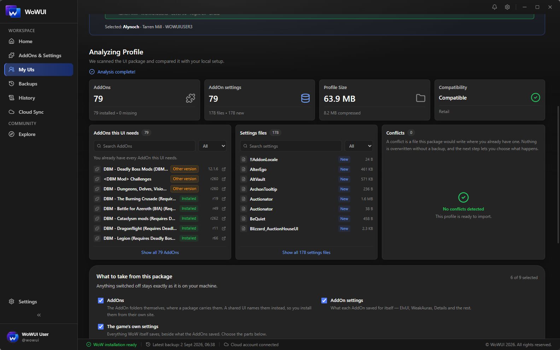
Task: Uncheck The game's own settings checkbox
Action: tap(101, 327)
